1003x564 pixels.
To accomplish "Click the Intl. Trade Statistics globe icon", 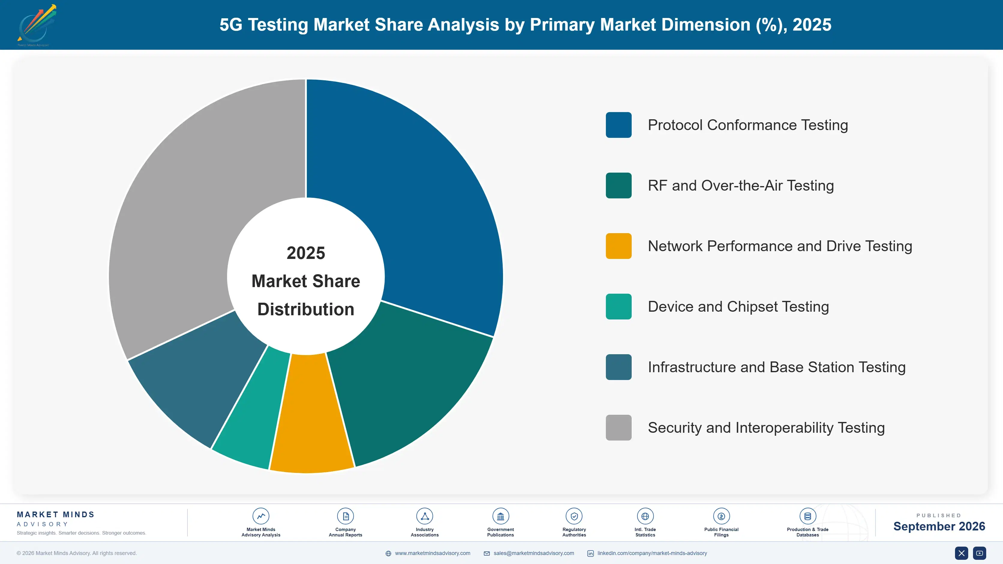I will coord(645,516).
